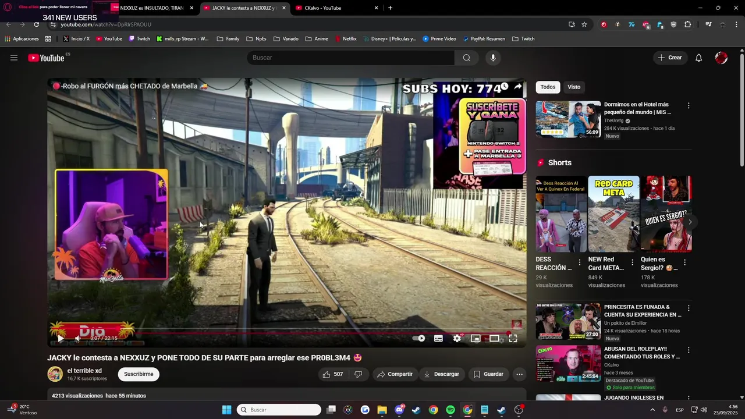Play the video with play button

click(61, 338)
